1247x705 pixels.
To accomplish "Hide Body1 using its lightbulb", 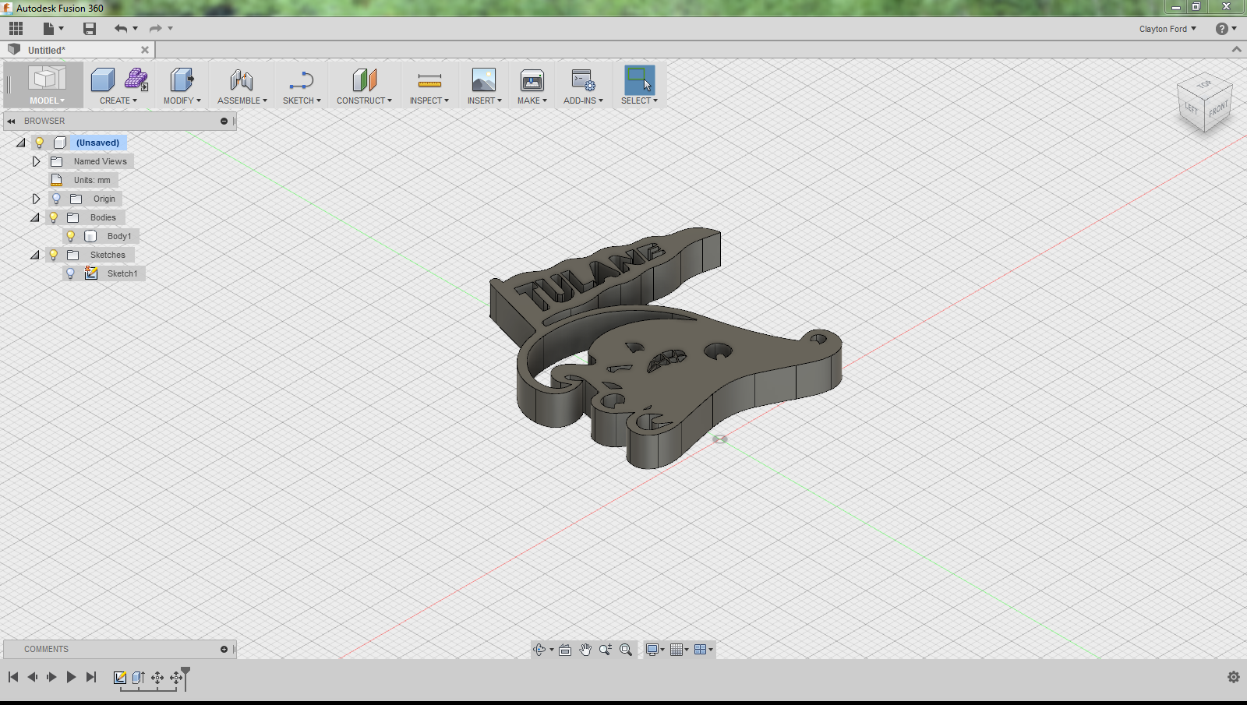I will pyautogui.click(x=71, y=236).
